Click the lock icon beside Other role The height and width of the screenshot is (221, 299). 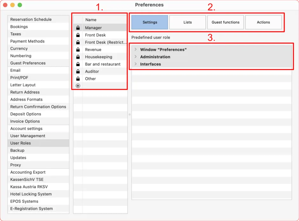point(78,79)
